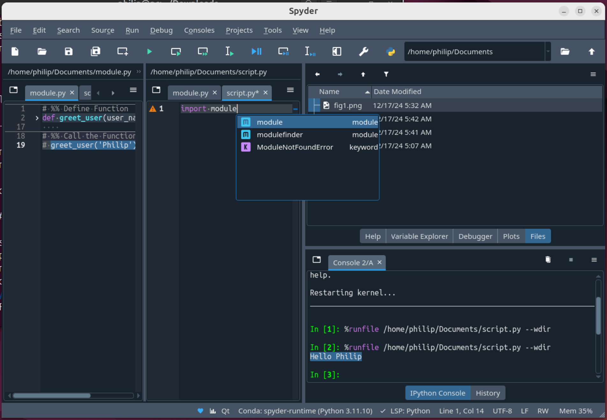
Task: Open the Tools menu
Action: pyautogui.click(x=273, y=30)
